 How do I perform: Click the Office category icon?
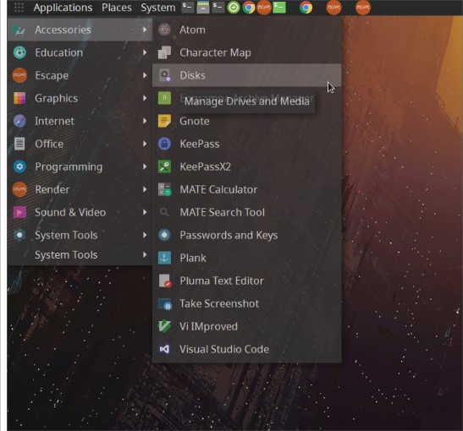(19, 144)
